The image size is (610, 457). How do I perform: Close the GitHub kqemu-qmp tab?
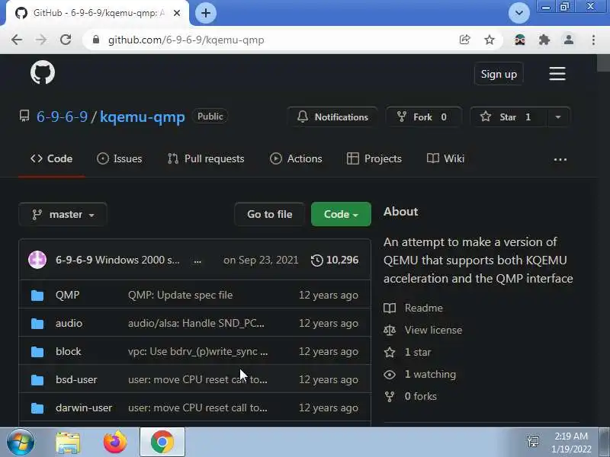(x=177, y=13)
